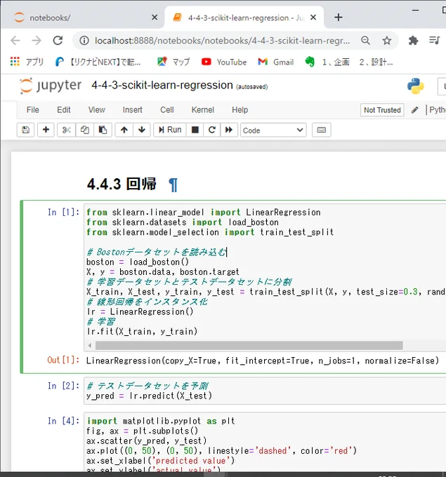Move selected cell up arrow
The image size is (446, 477).
pos(124,130)
